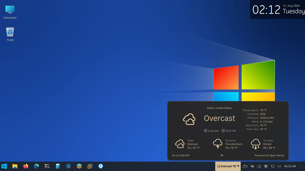Collapse the weather forecast with the chevron
The width and height of the screenshot is (305, 171).
click(x=222, y=155)
